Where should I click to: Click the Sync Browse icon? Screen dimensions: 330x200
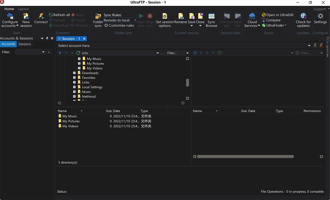point(211,16)
